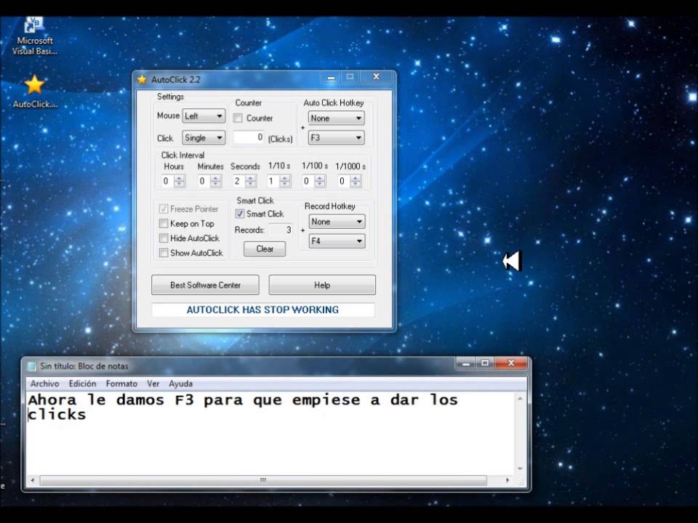
Task: Adjust the 1/10 s interval spinner
Action: coord(285,181)
